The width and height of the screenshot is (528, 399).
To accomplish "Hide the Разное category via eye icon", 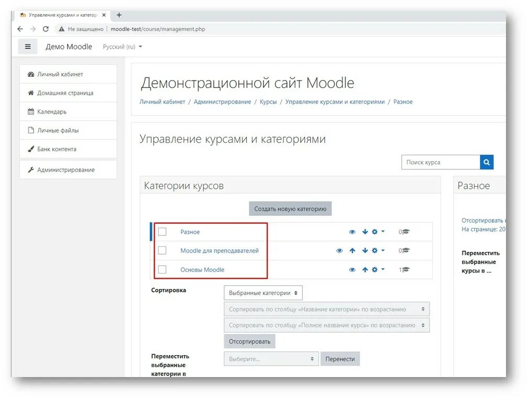I will click(352, 232).
